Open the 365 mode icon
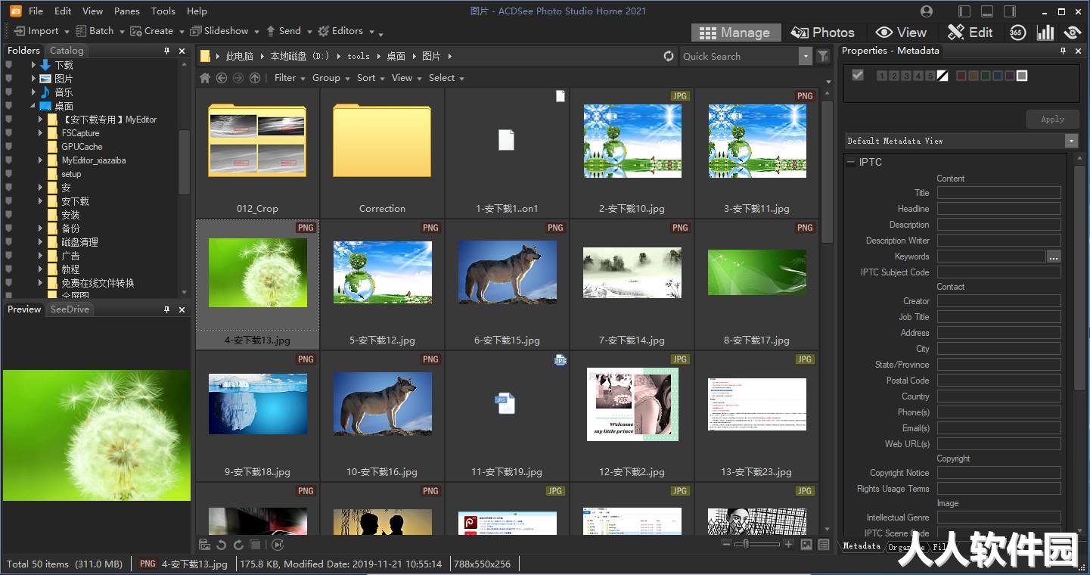This screenshot has width=1090, height=575. 1017,33
